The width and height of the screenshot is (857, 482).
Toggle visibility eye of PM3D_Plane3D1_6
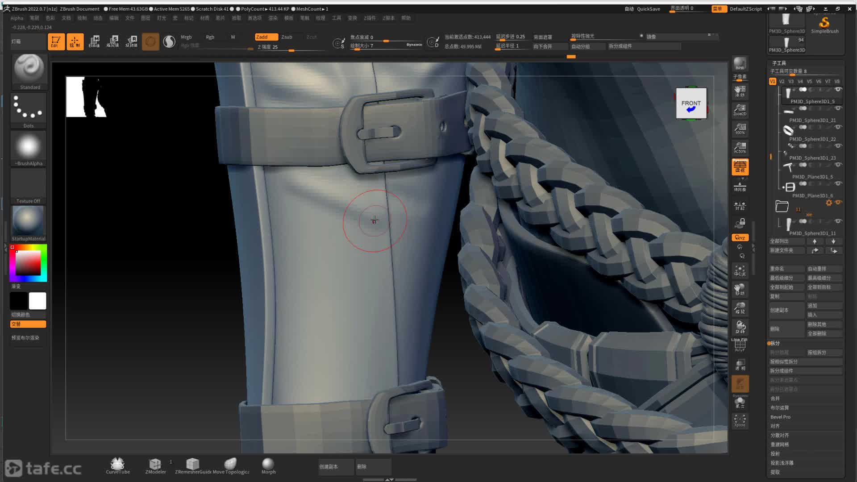click(838, 183)
